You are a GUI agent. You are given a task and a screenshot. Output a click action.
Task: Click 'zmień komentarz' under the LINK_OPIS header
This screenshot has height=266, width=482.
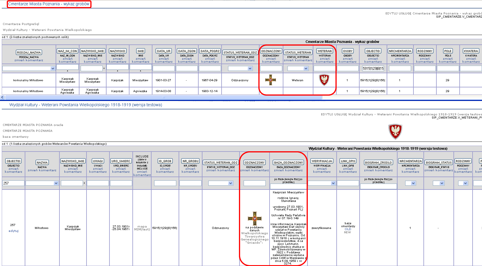tap(348, 170)
